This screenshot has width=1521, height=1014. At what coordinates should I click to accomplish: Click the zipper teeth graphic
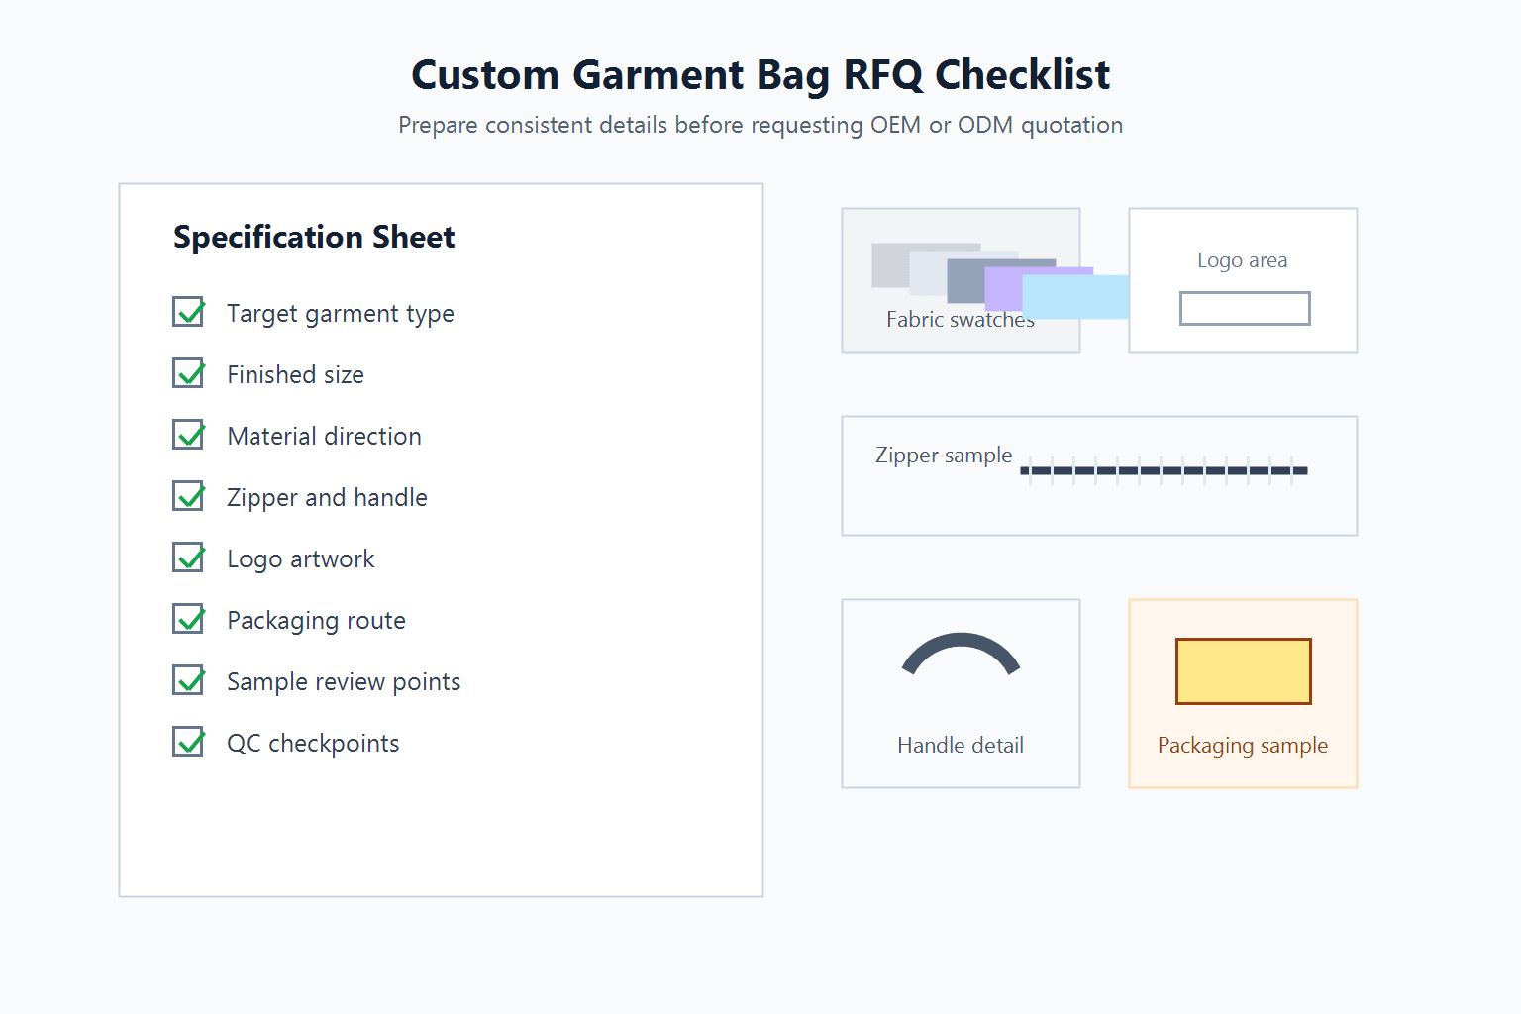tap(1165, 470)
